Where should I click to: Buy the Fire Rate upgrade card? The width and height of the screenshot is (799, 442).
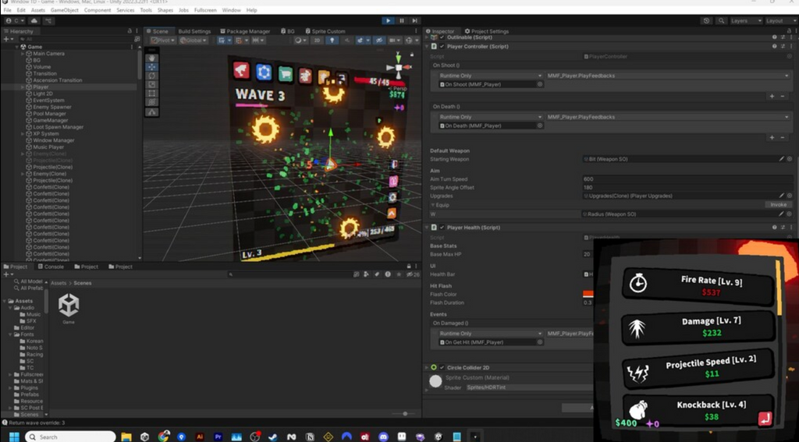(x=698, y=286)
